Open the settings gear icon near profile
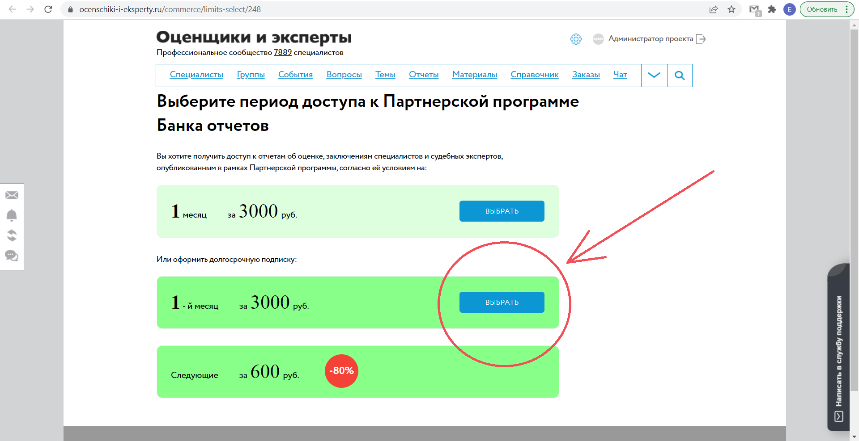Image resolution: width=859 pixels, height=441 pixels. (x=576, y=39)
